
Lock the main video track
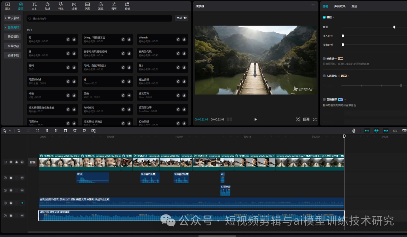pos(11,162)
